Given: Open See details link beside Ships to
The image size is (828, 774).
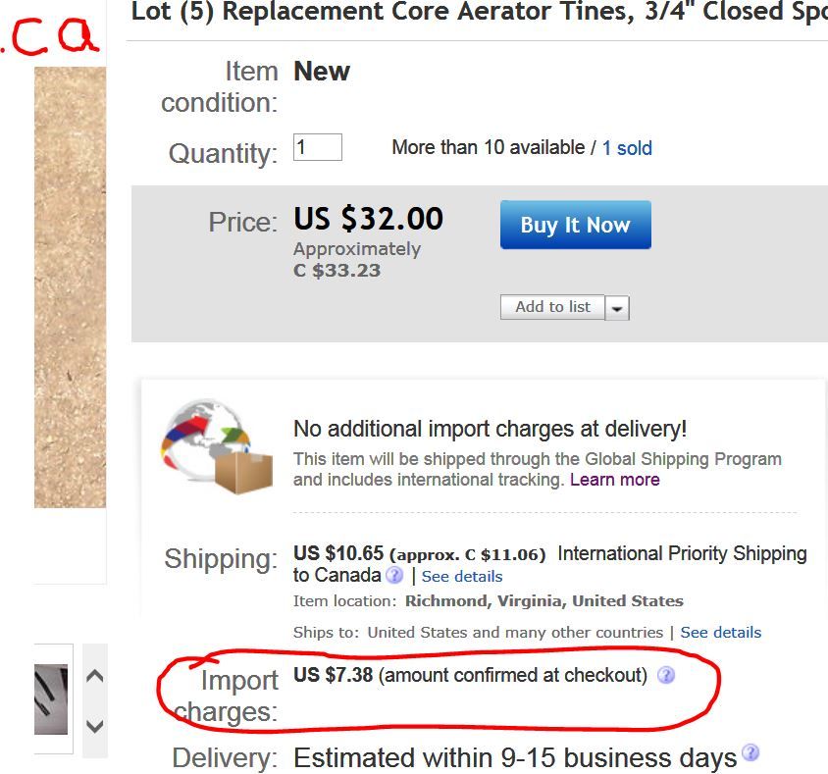Looking at the screenshot, I should (721, 633).
